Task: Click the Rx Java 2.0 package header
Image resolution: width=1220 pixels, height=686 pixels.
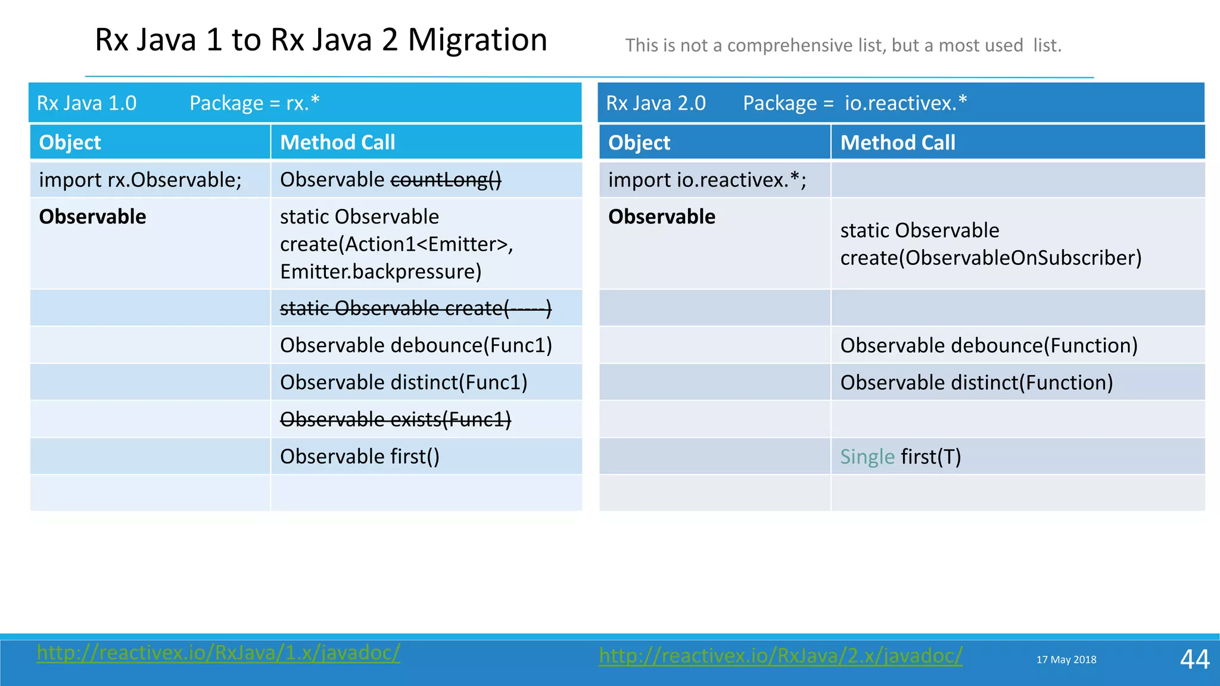Action: tap(901, 103)
